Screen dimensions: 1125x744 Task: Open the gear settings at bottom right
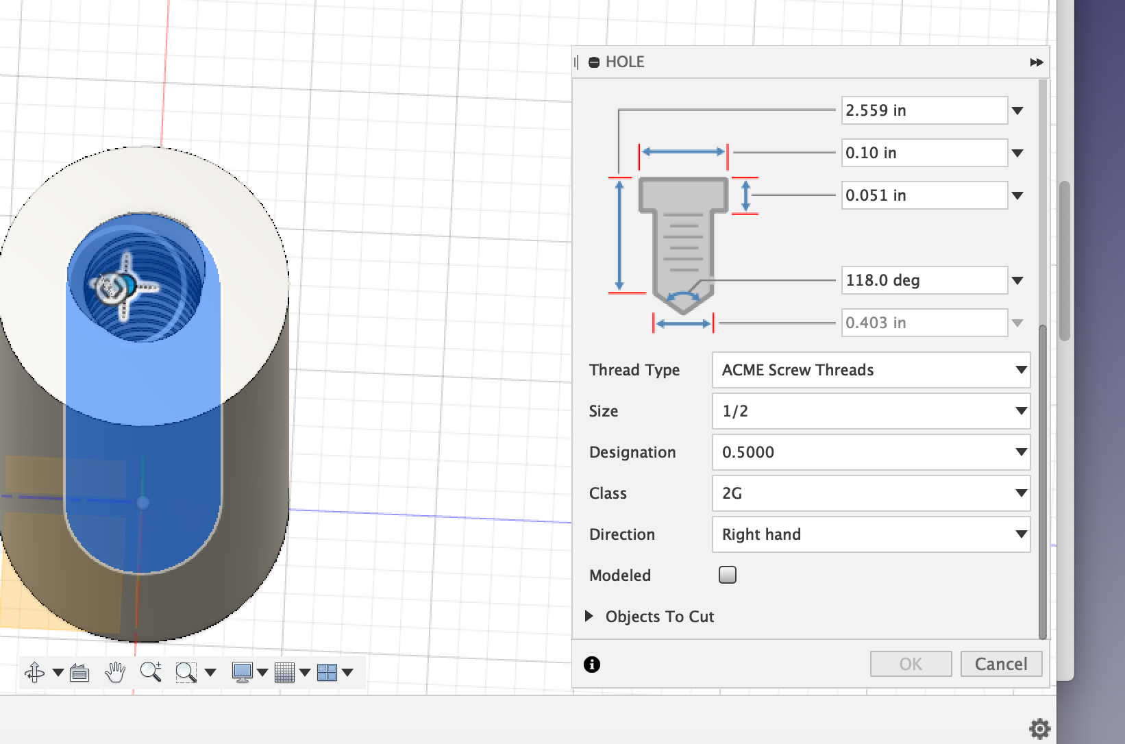[x=1041, y=728]
